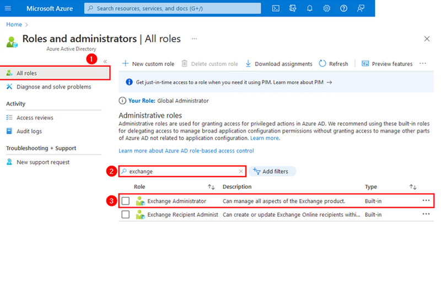This screenshot has width=441, height=286.
Task: Open New support request
Action: pyautogui.click(x=43, y=162)
